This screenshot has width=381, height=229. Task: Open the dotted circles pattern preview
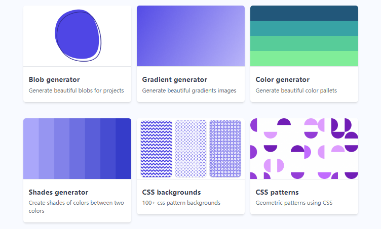(x=190, y=149)
